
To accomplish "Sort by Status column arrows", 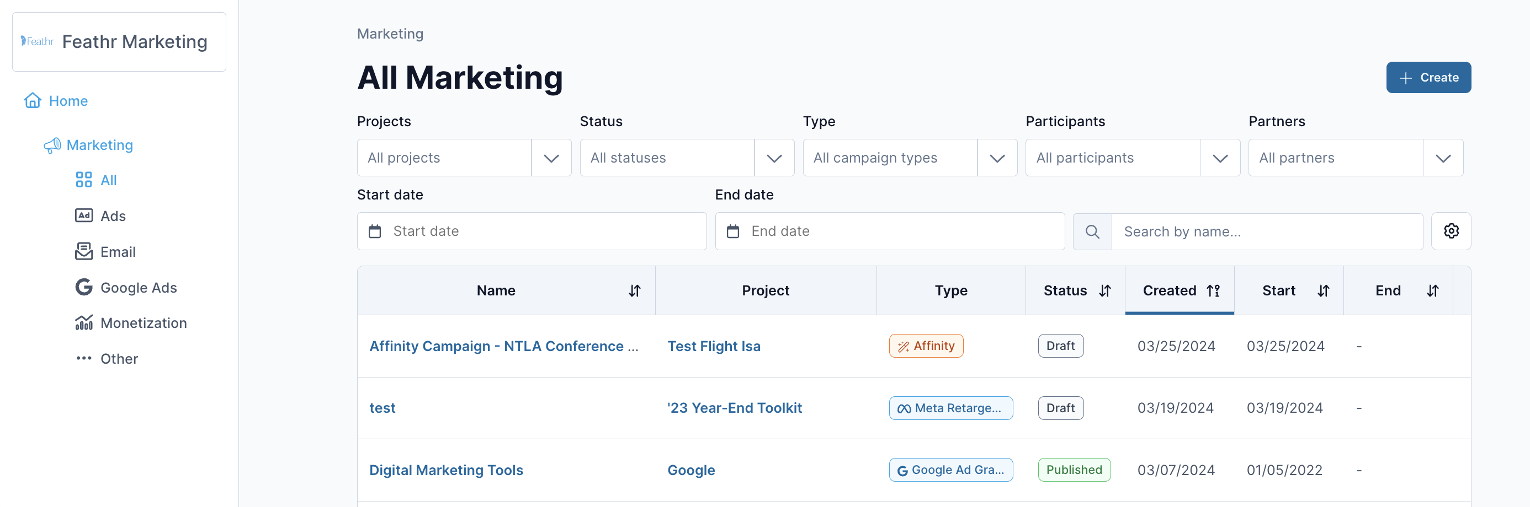I will click(x=1105, y=290).
